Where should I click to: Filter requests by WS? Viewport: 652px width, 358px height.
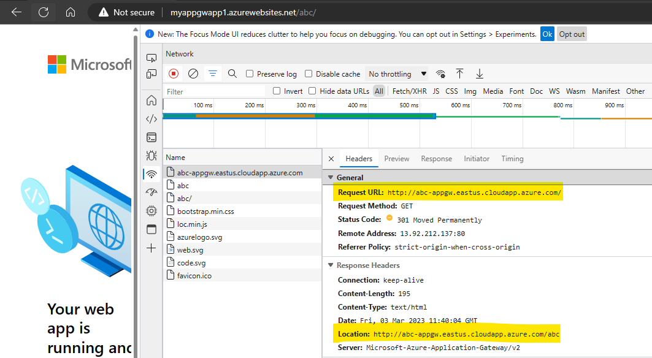(x=554, y=91)
